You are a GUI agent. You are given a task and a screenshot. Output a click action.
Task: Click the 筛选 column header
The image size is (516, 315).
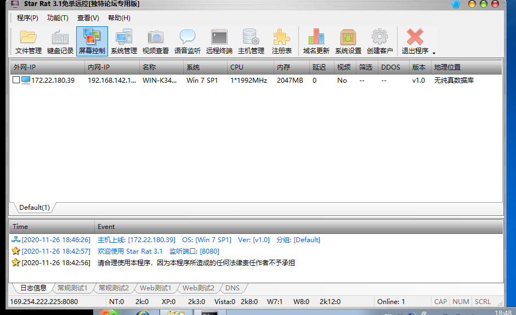(x=367, y=67)
